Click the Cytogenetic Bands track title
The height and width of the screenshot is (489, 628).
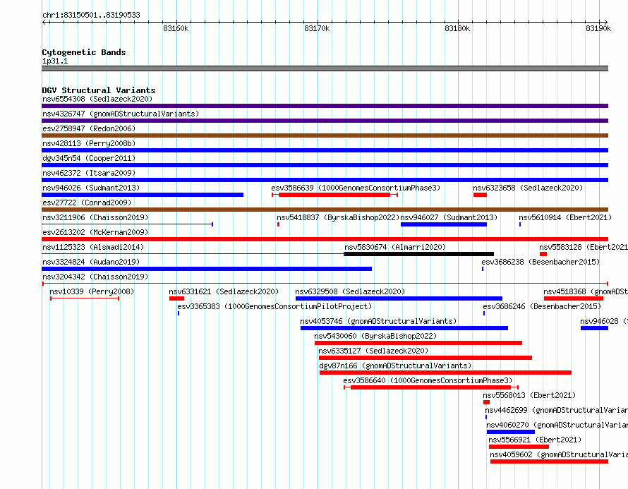(84, 52)
